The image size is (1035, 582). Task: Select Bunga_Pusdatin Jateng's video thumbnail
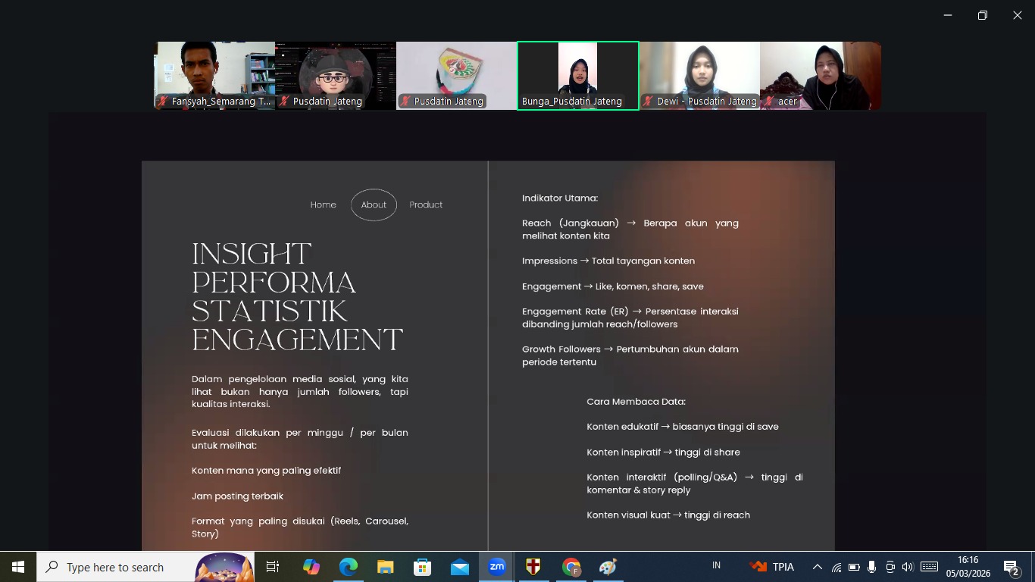(x=577, y=75)
